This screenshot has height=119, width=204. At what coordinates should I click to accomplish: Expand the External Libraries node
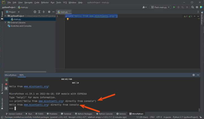click(x=5, y=23)
